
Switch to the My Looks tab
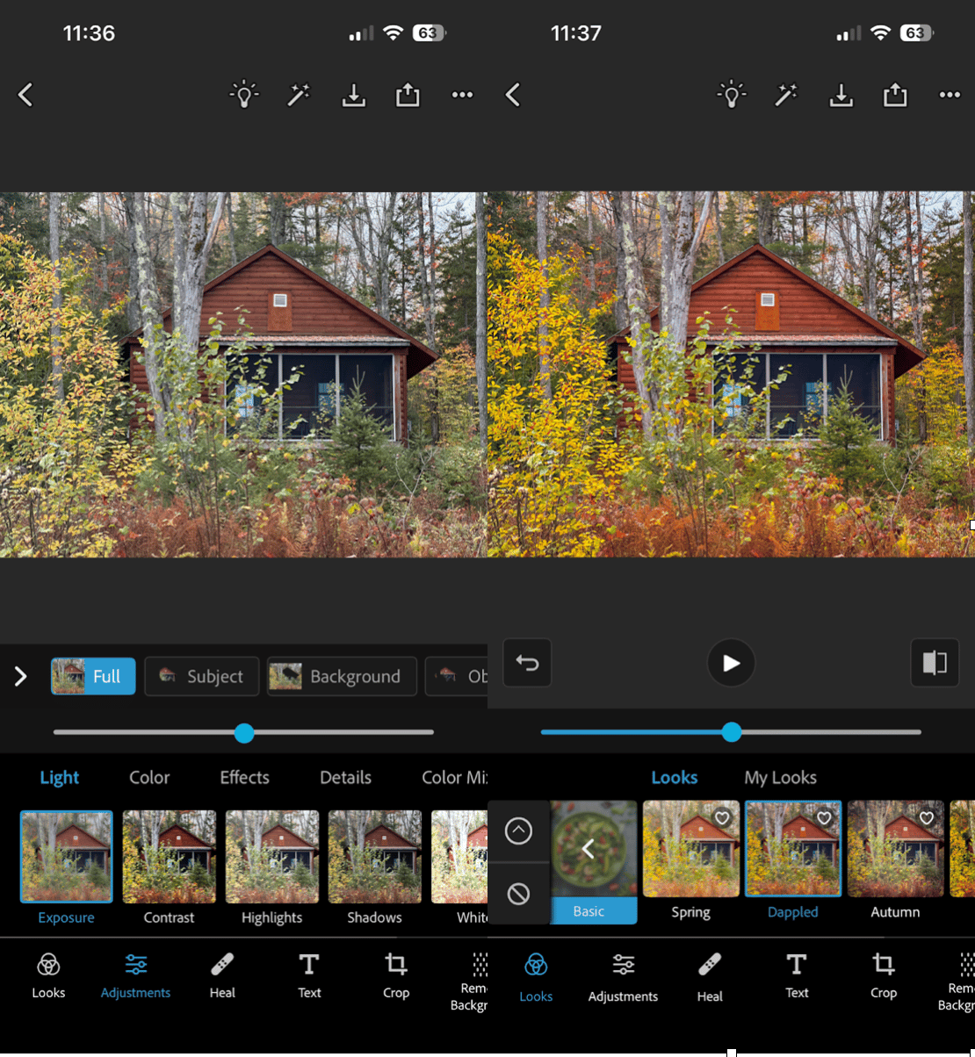pos(780,778)
